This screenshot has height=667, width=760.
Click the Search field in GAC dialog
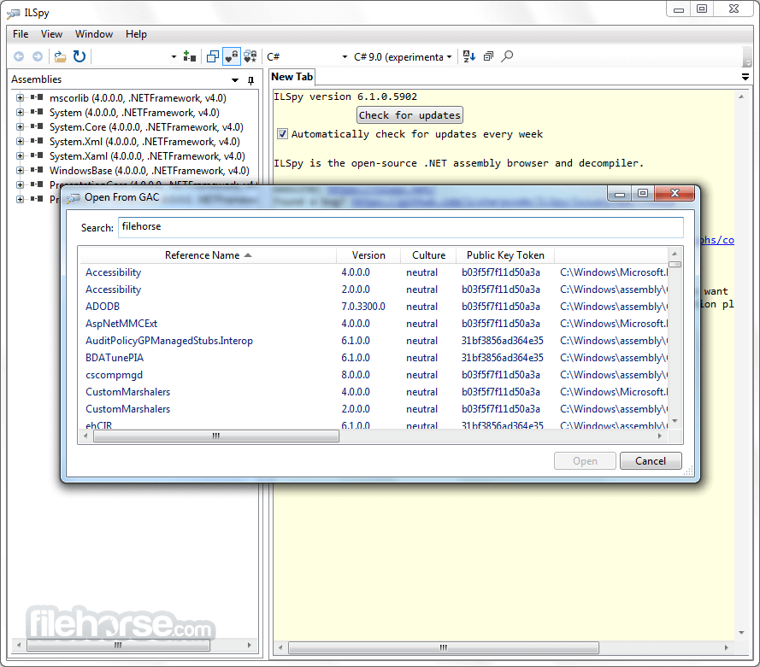pos(400,227)
